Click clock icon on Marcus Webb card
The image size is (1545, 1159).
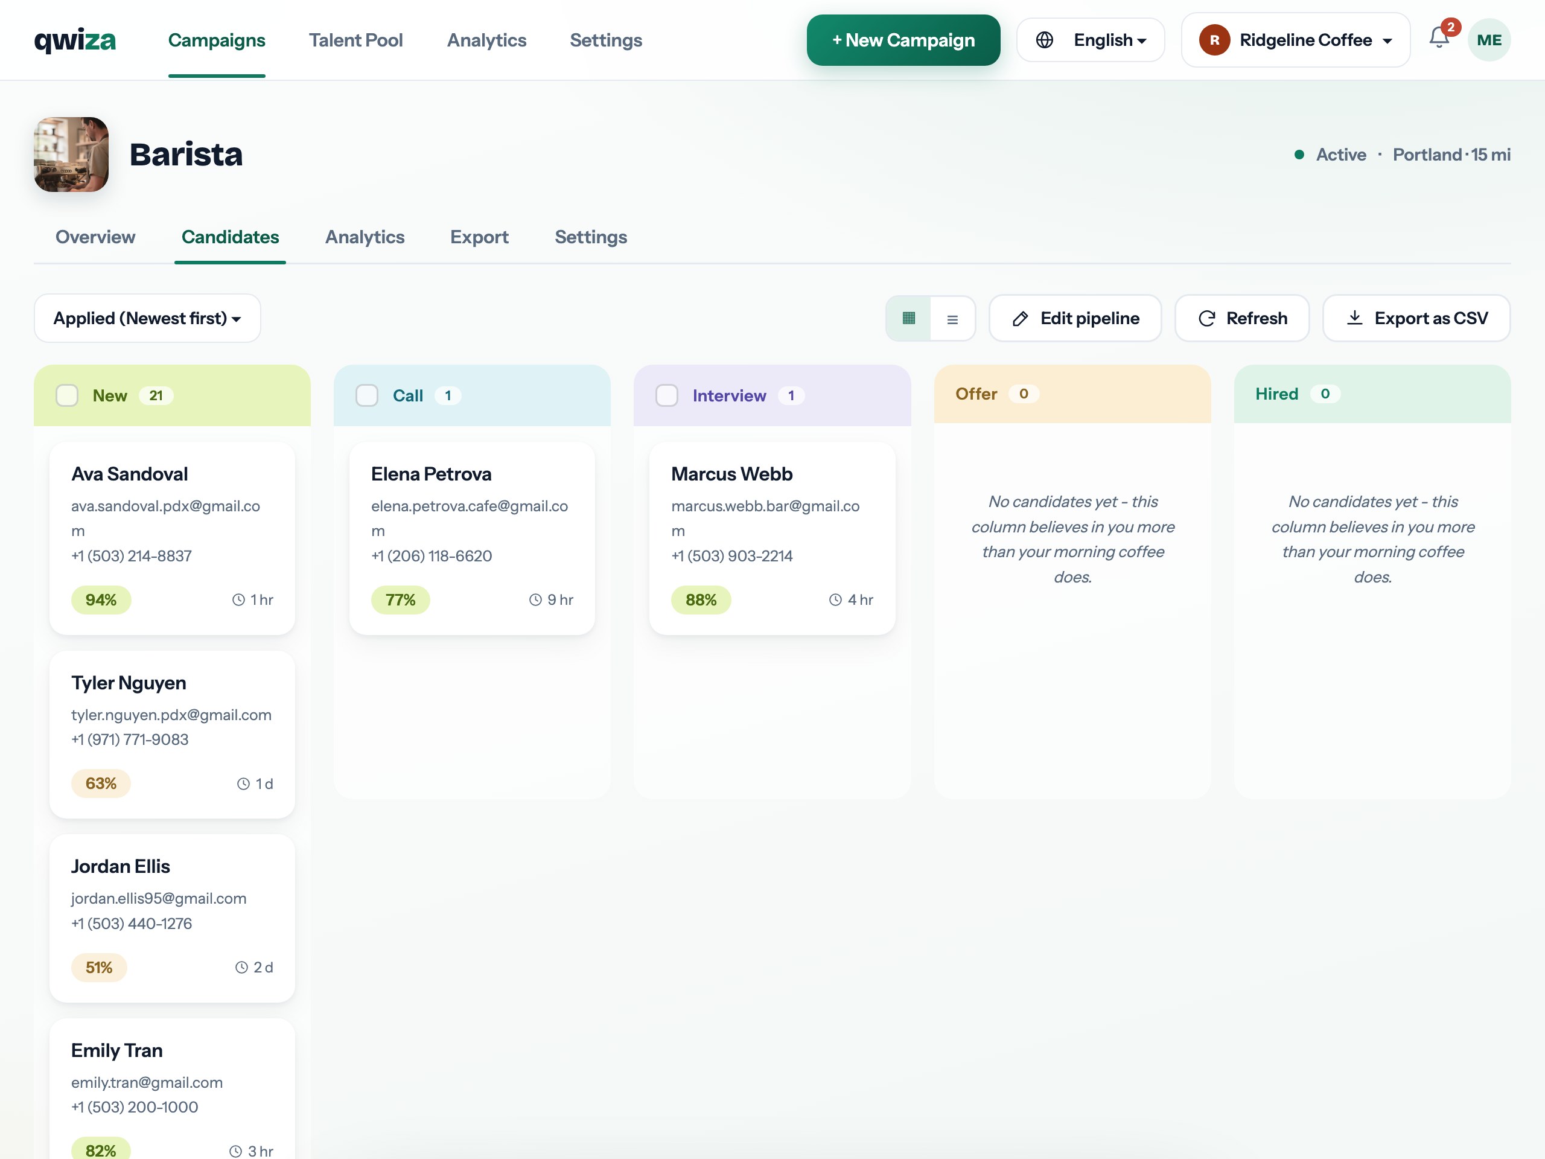tap(835, 599)
